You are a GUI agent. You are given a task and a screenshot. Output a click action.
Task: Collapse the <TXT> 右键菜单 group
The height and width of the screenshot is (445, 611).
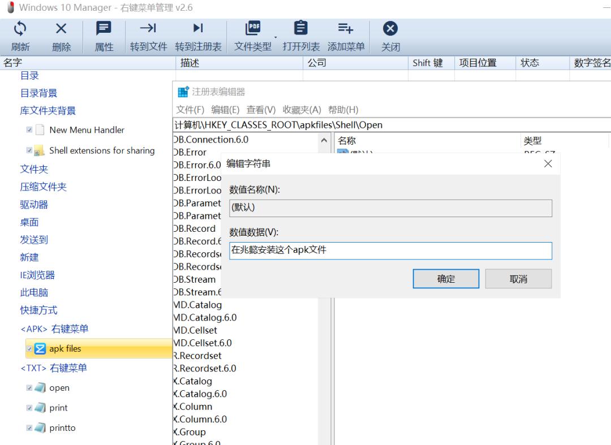point(54,368)
